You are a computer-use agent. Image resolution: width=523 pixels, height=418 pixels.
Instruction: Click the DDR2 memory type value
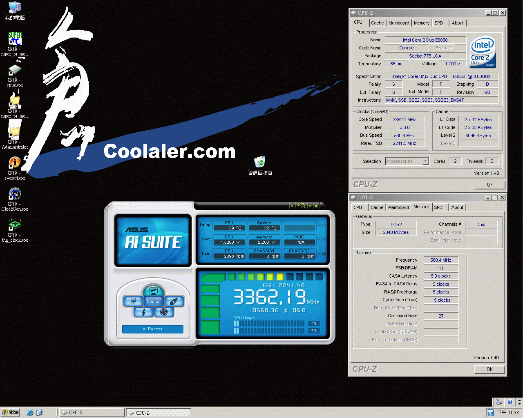click(396, 225)
